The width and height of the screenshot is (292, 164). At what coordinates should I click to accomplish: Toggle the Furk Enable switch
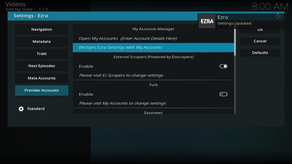pos(223,94)
